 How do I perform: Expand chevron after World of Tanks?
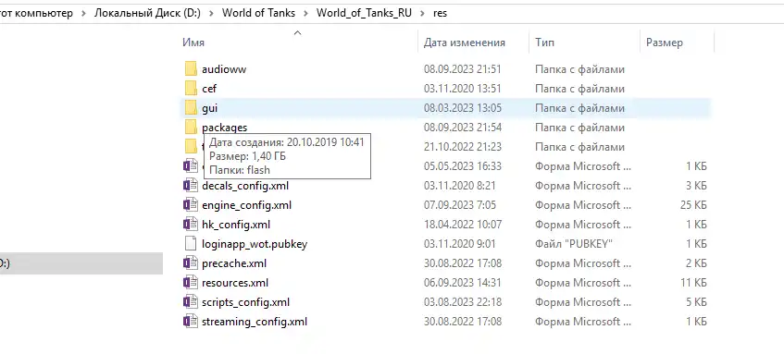point(306,14)
